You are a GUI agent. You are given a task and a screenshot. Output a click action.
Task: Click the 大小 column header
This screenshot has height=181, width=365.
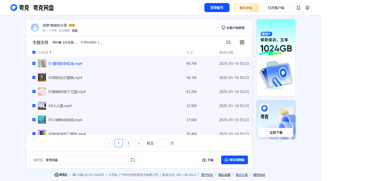coord(190,53)
